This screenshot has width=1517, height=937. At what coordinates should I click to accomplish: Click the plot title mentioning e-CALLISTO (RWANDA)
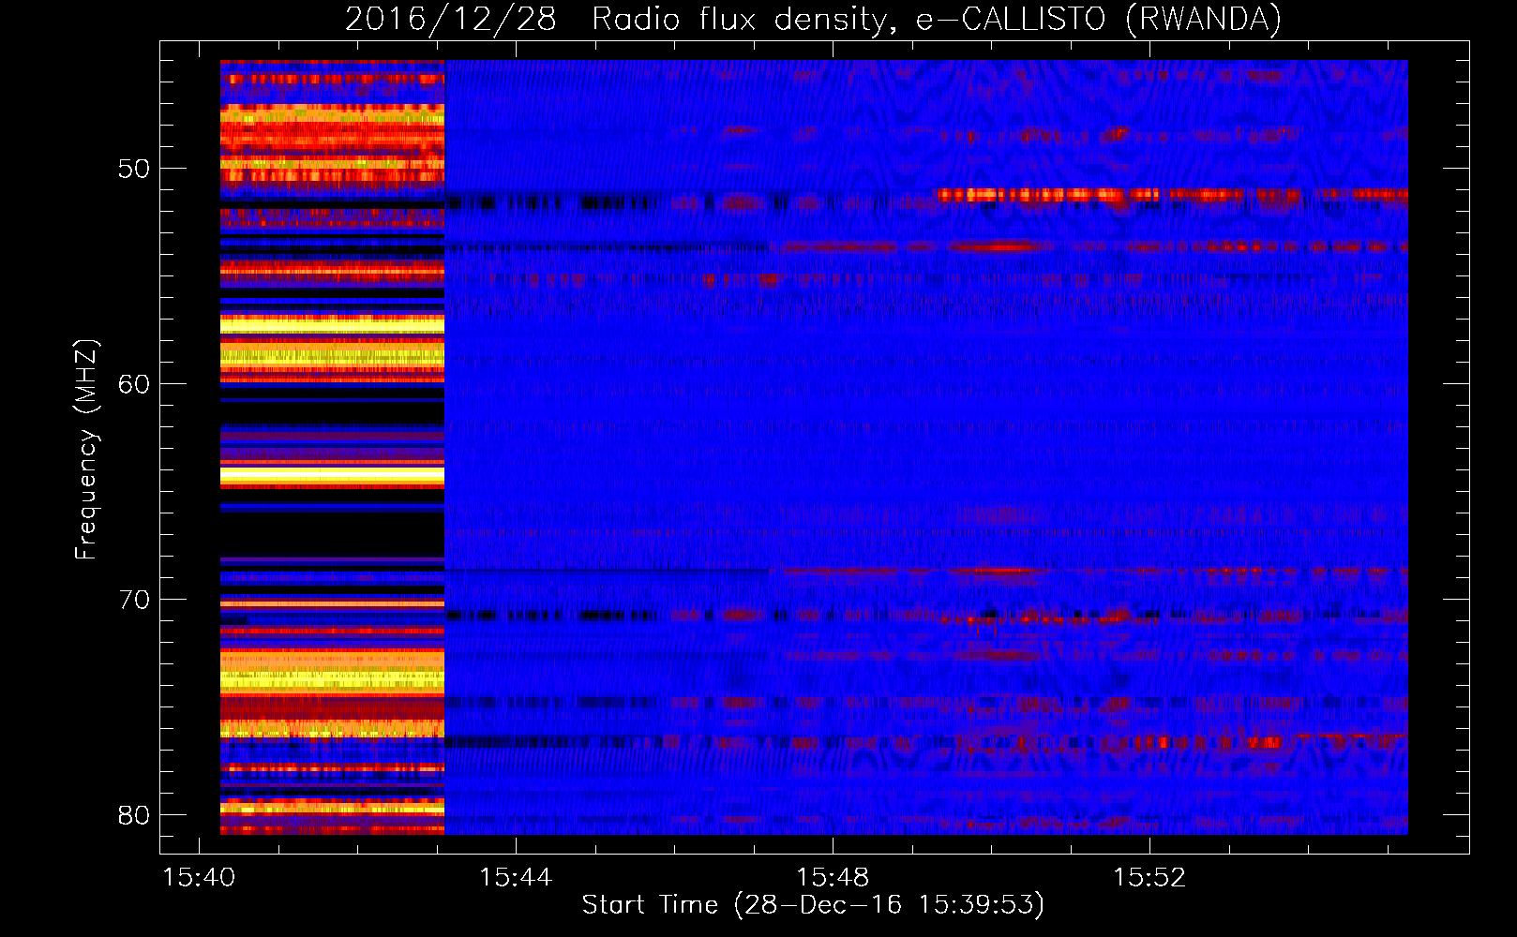pyautogui.click(x=813, y=20)
